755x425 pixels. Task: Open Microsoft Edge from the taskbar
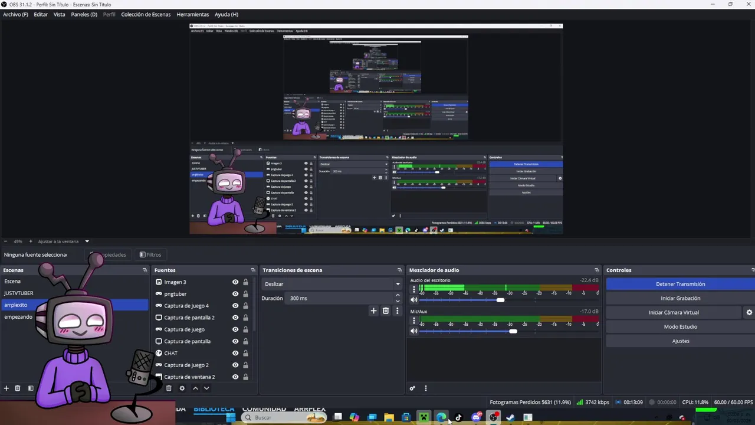[x=441, y=417]
